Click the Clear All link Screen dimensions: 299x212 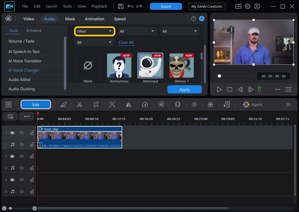tap(126, 42)
